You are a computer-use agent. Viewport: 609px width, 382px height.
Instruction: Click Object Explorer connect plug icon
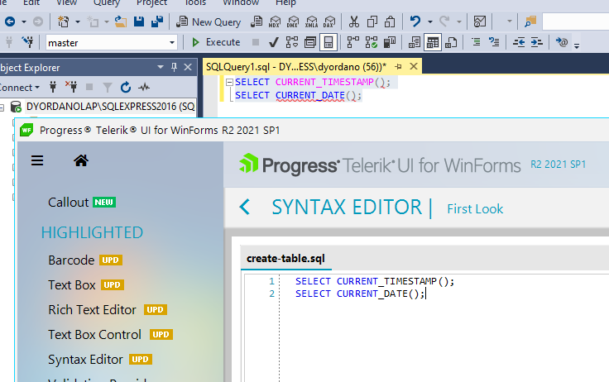tap(53, 87)
